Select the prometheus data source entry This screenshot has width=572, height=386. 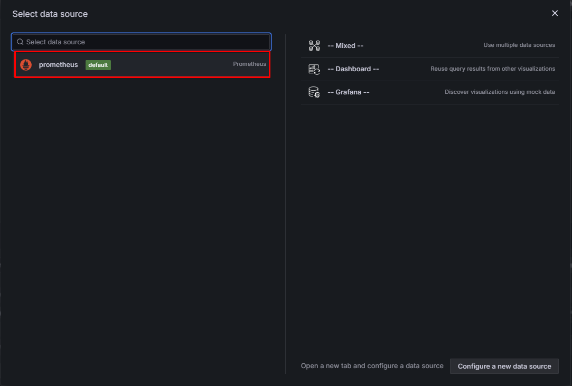[x=141, y=64]
